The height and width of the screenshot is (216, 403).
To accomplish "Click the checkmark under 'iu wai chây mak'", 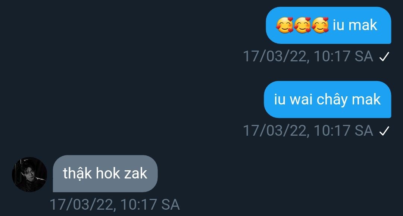I will coord(384,131).
